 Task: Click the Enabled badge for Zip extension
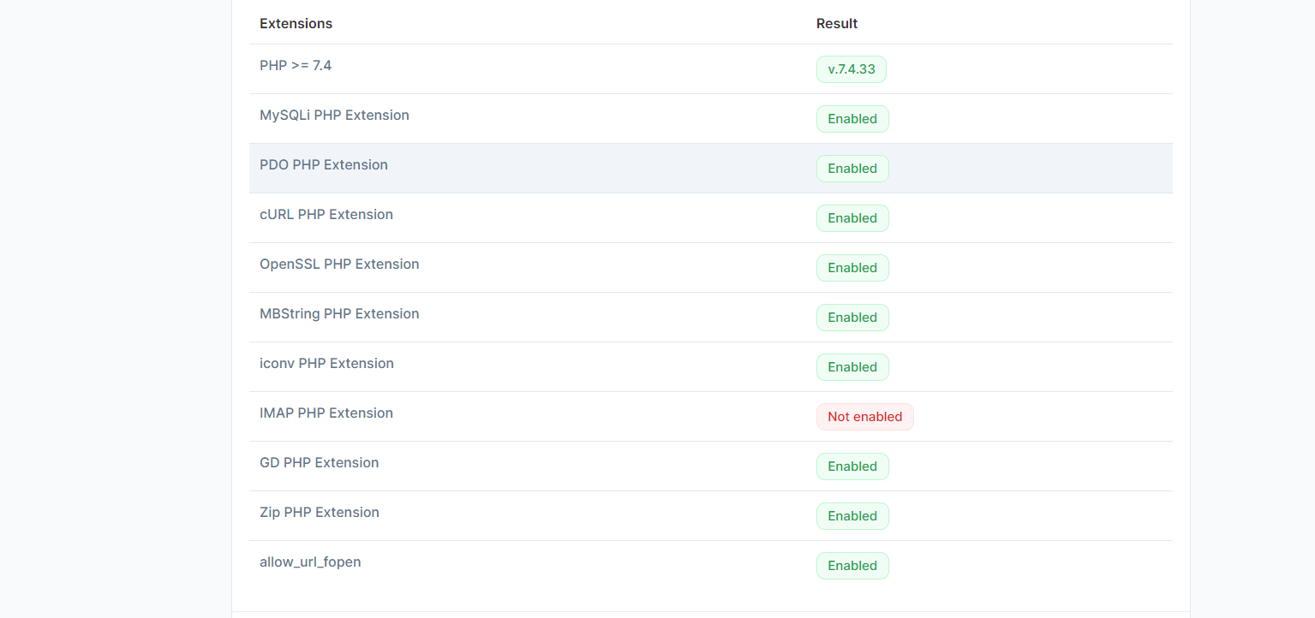852,516
